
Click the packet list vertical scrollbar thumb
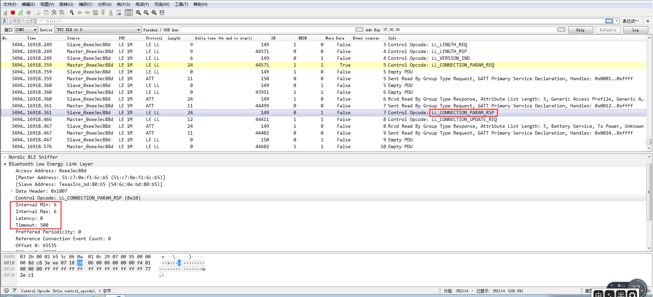coord(649,142)
